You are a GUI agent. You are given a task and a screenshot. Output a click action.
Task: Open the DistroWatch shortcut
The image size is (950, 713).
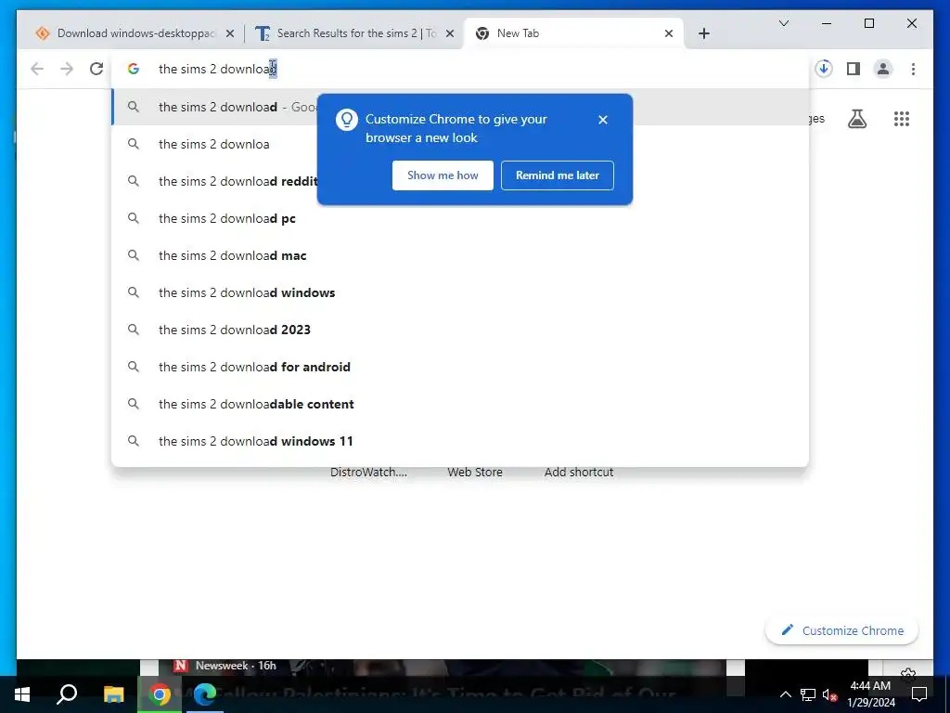point(368,472)
